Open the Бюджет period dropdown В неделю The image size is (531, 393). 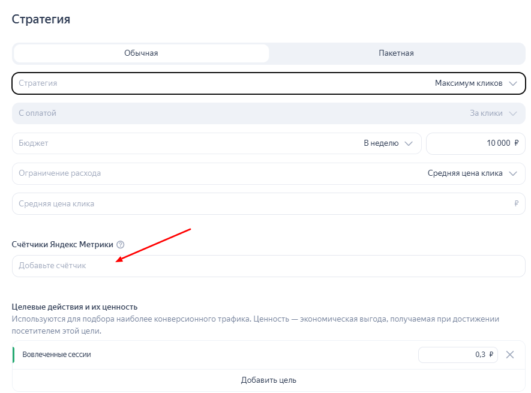(217, 143)
